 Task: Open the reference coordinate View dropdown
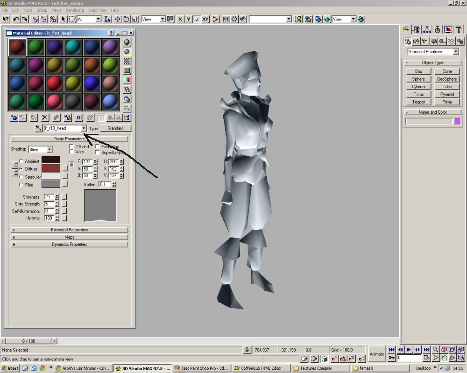pyautogui.click(x=163, y=19)
